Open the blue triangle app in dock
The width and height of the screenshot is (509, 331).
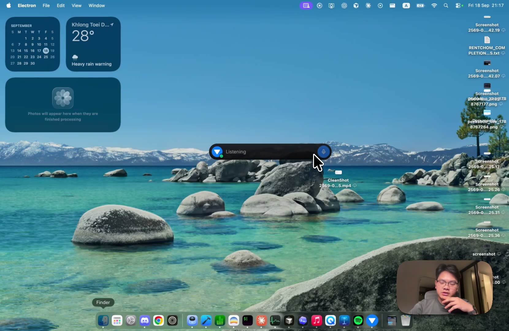[x=372, y=321]
